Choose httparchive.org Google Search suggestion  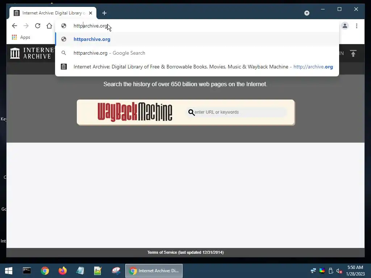tap(197, 53)
